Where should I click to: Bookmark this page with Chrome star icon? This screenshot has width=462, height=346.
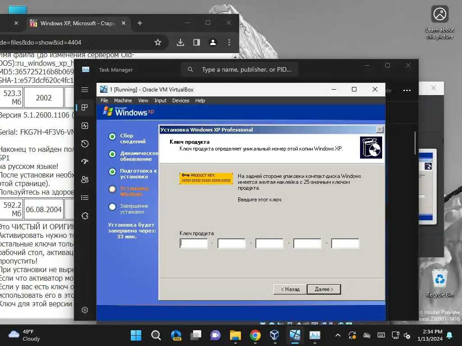(158, 42)
